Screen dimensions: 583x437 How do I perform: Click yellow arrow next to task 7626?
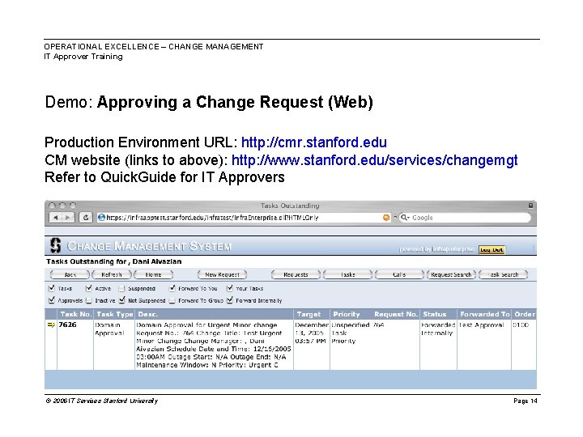point(51,325)
